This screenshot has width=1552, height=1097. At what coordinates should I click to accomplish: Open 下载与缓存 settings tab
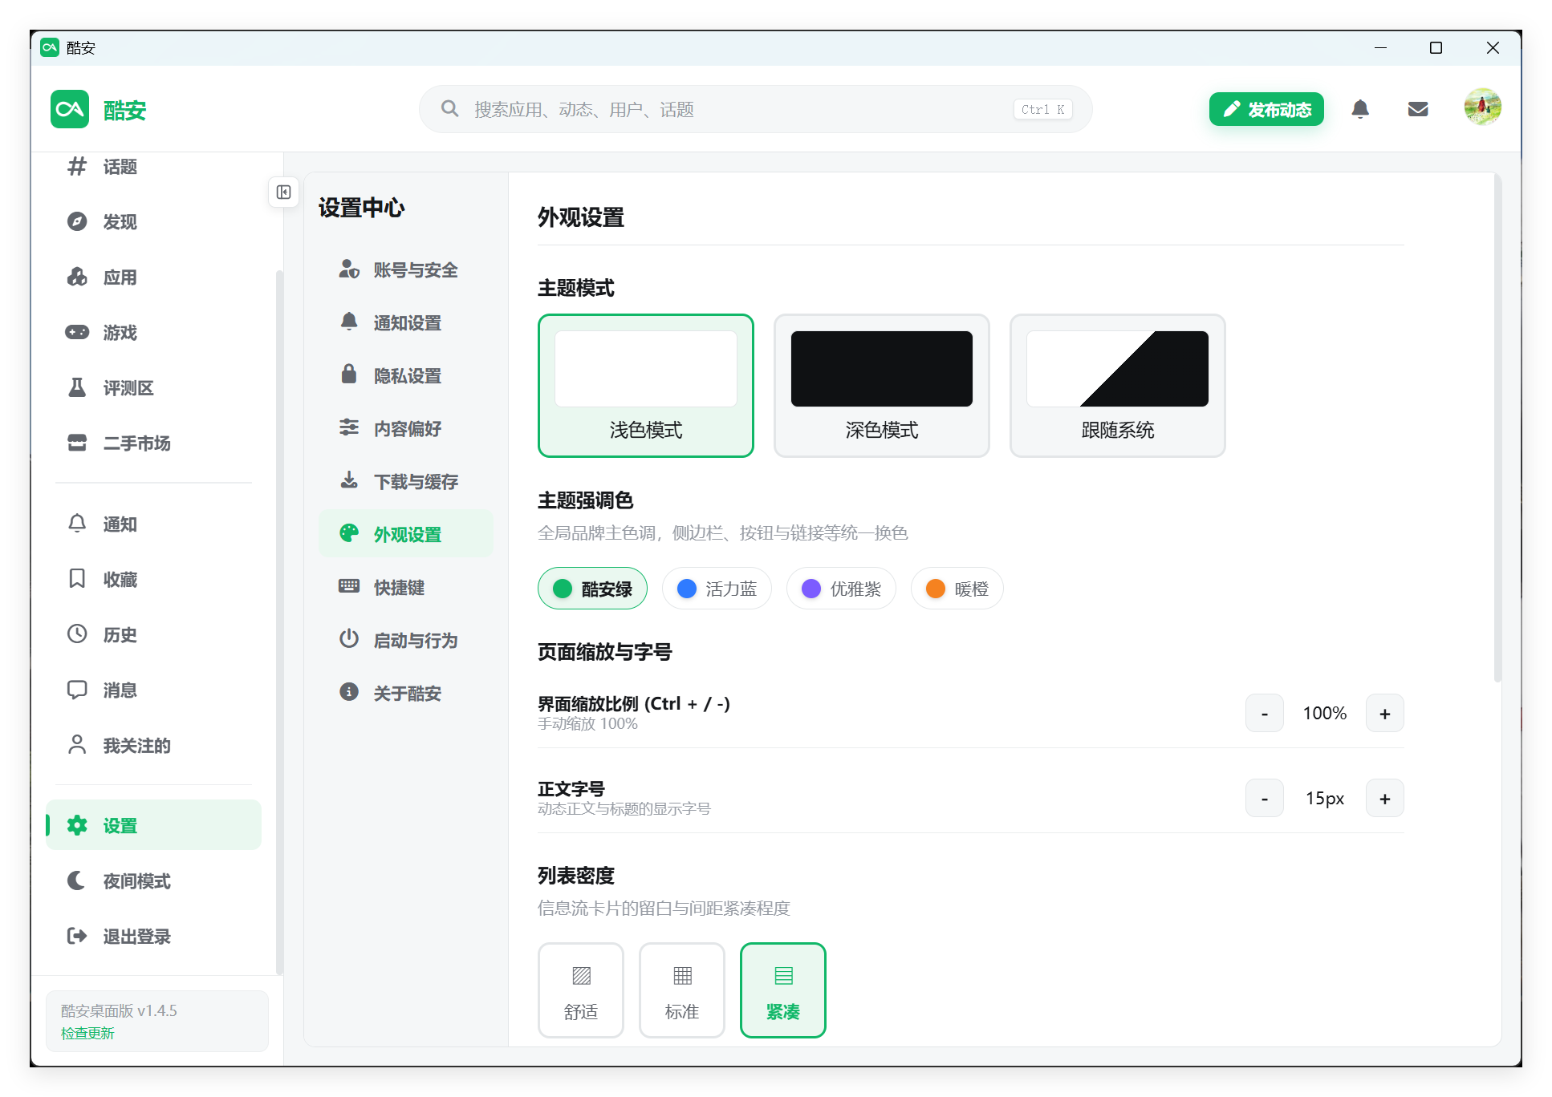[406, 482]
